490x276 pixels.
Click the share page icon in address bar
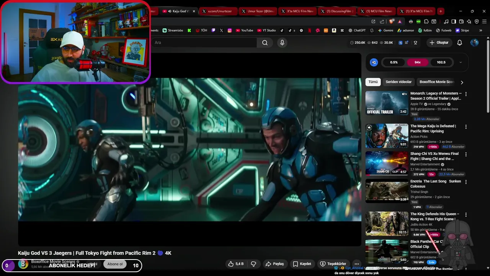382,21
